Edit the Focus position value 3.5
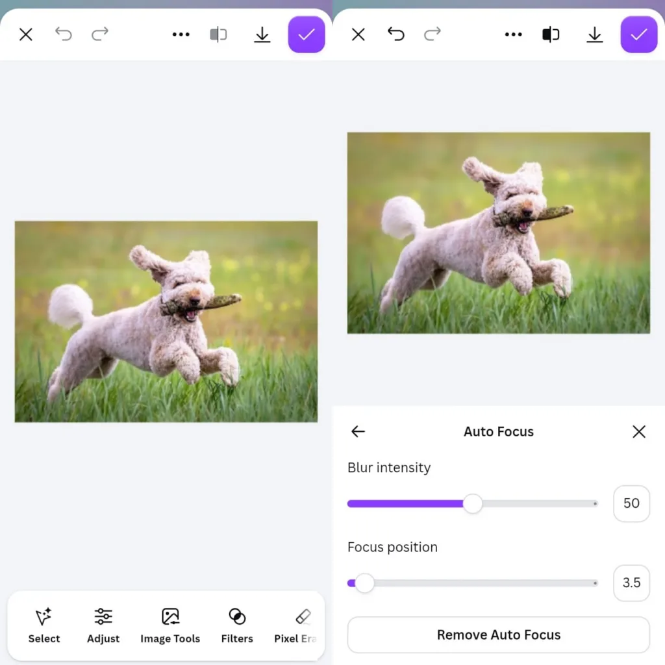The height and width of the screenshot is (665, 665). point(631,583)
